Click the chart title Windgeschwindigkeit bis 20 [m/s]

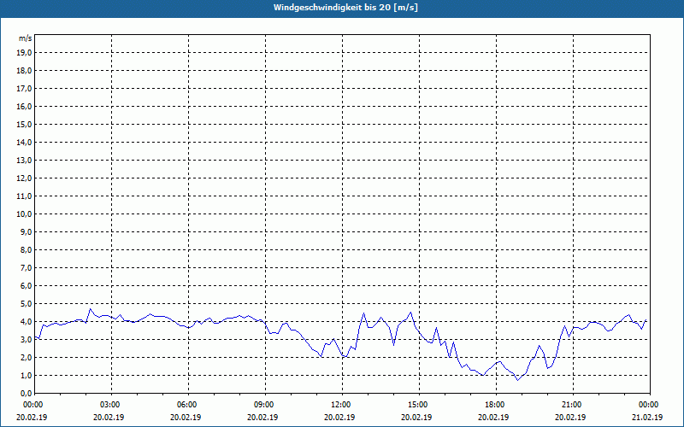[345, 8]
